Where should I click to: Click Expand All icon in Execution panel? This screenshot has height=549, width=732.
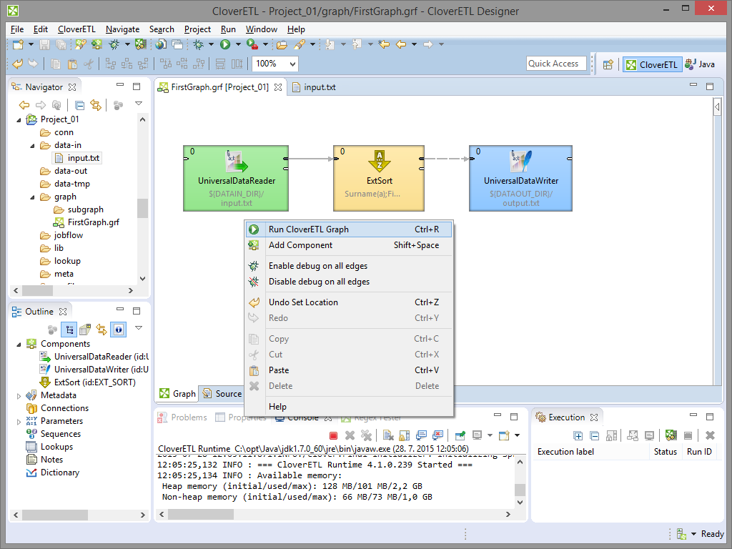[579, 435]
